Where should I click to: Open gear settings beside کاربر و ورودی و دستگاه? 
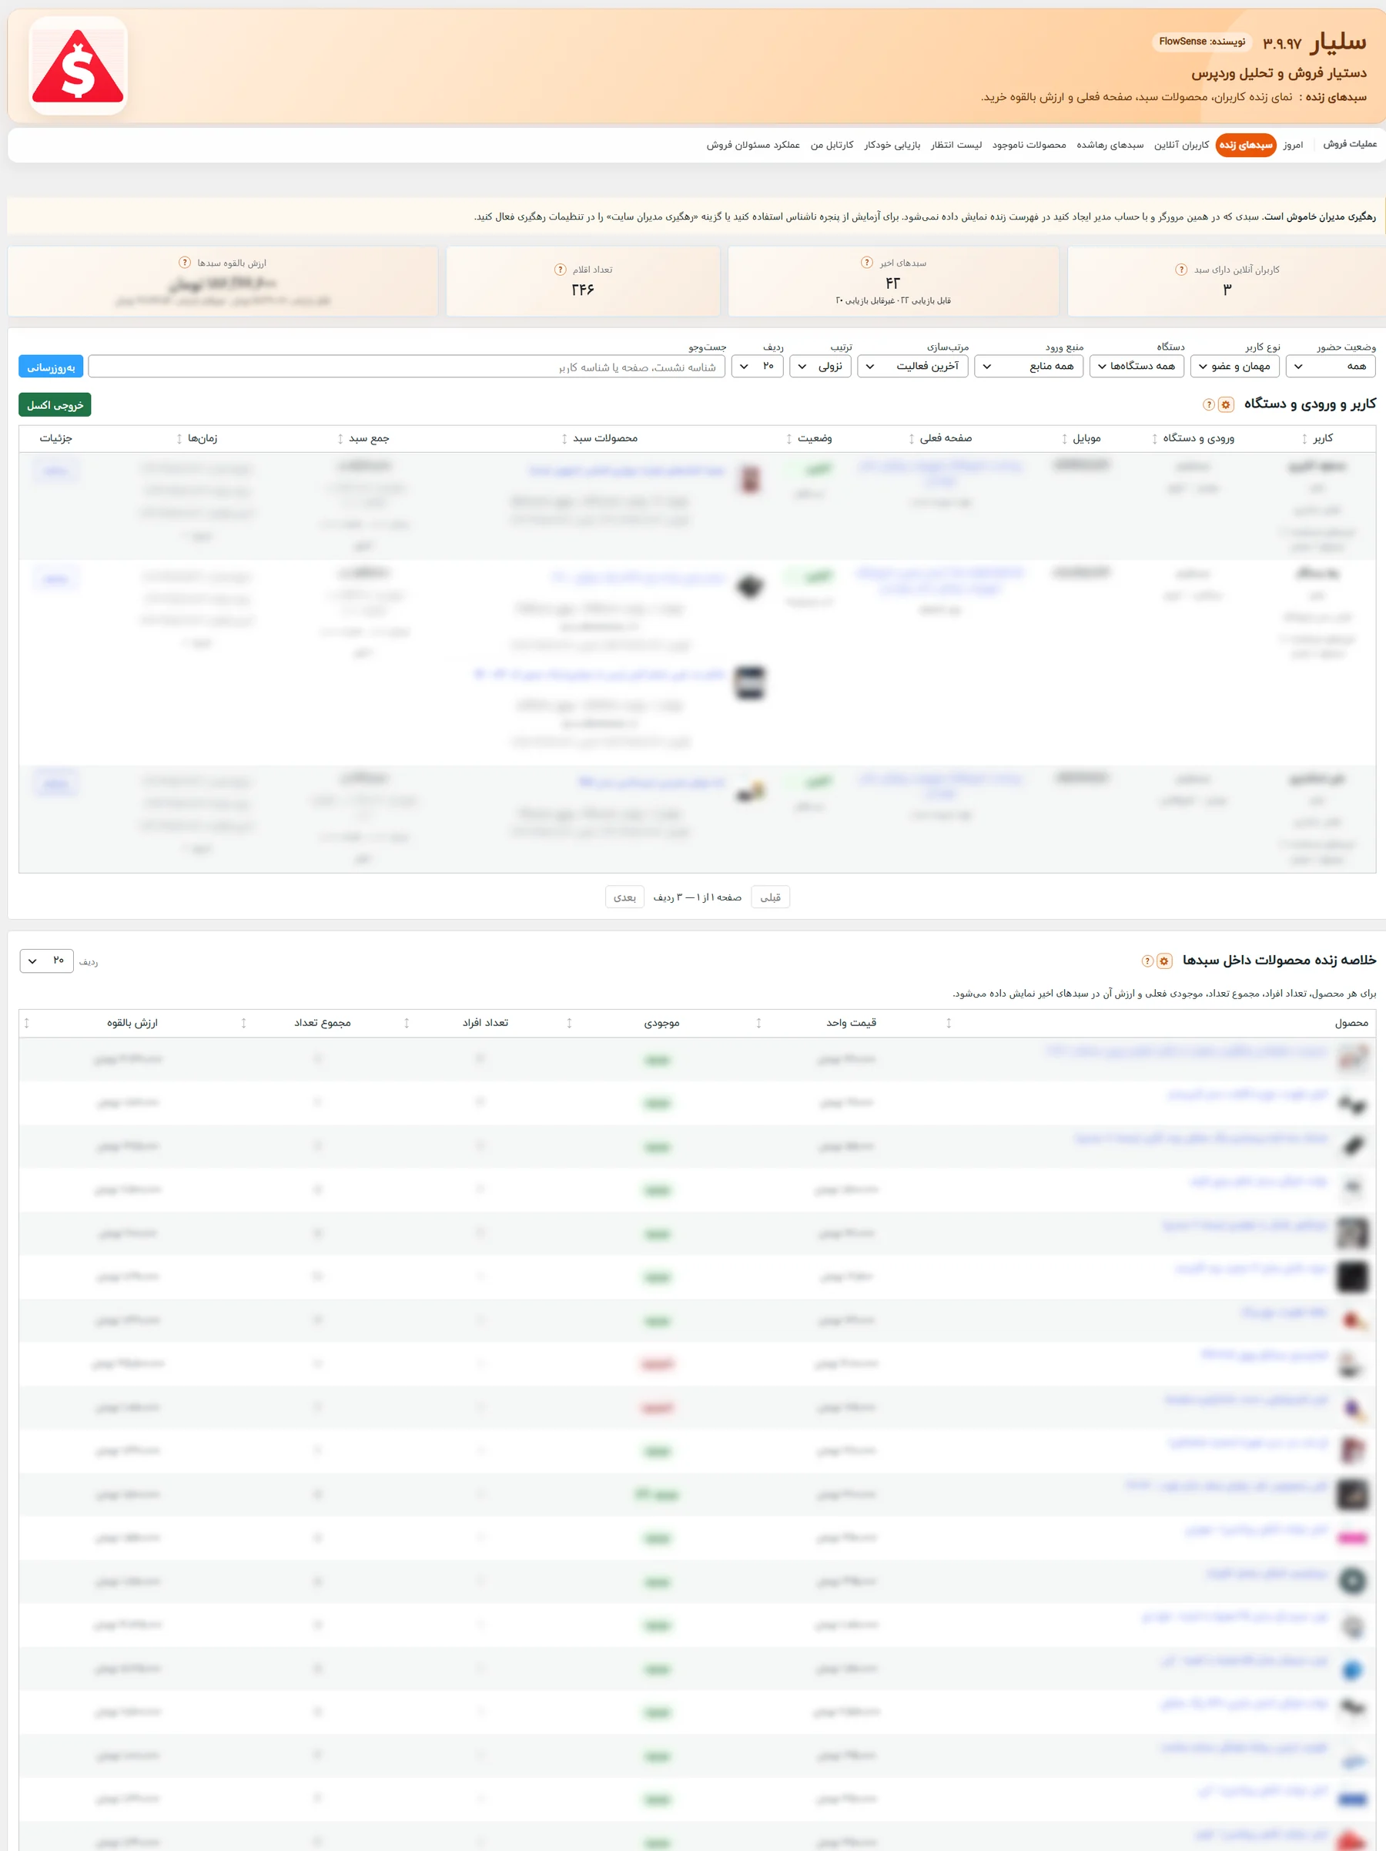(1225, 405)
